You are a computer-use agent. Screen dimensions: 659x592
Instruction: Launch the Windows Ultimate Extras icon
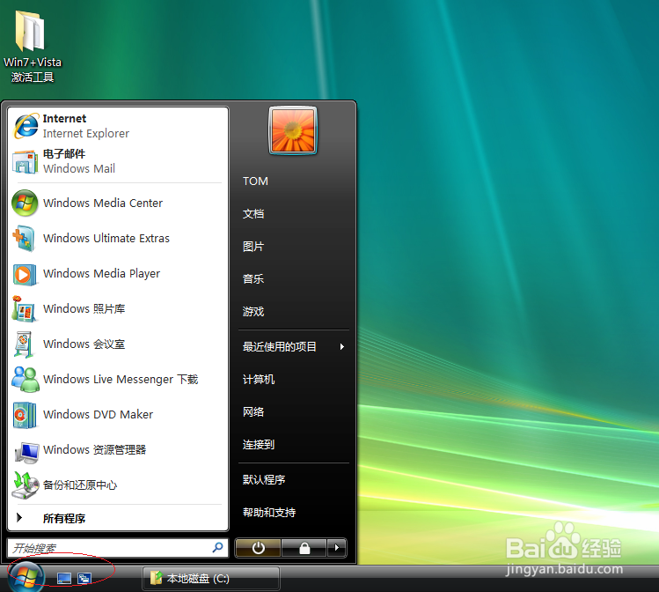tap(24, 239)
